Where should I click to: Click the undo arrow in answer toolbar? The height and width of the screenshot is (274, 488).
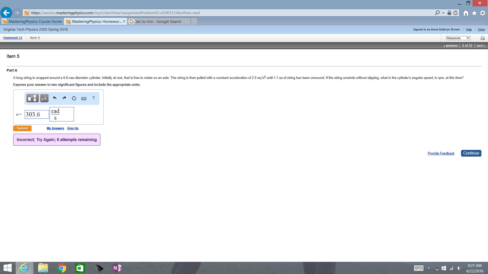55,98
